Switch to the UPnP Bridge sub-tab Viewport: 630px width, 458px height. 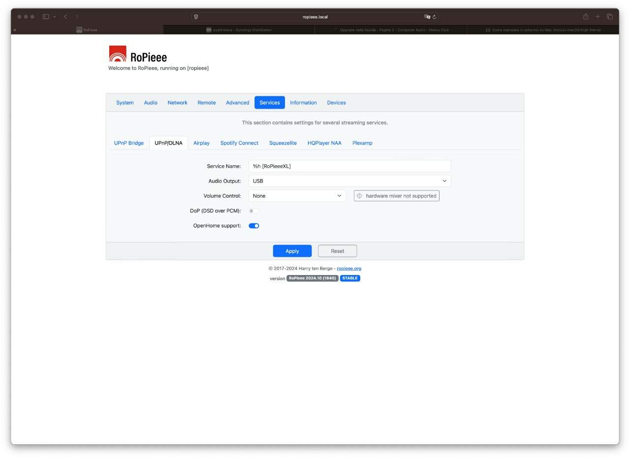[x=129, y=143]
